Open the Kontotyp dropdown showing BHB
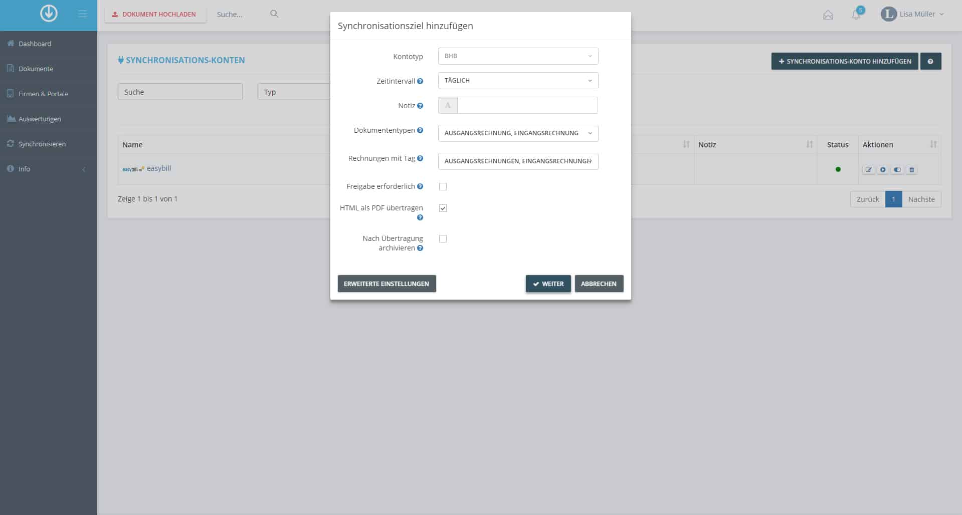Screen dimensions: 962x515 pyautogui.click(x=518, y=56)
